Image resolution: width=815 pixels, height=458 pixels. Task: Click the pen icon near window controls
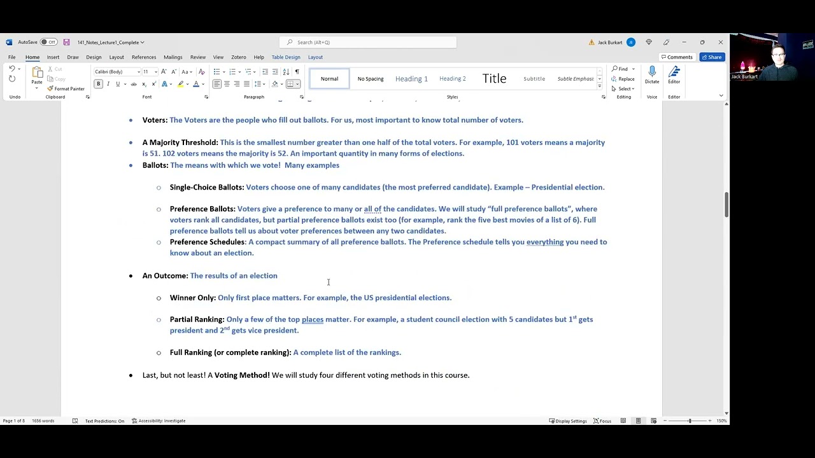coord(666,42)
